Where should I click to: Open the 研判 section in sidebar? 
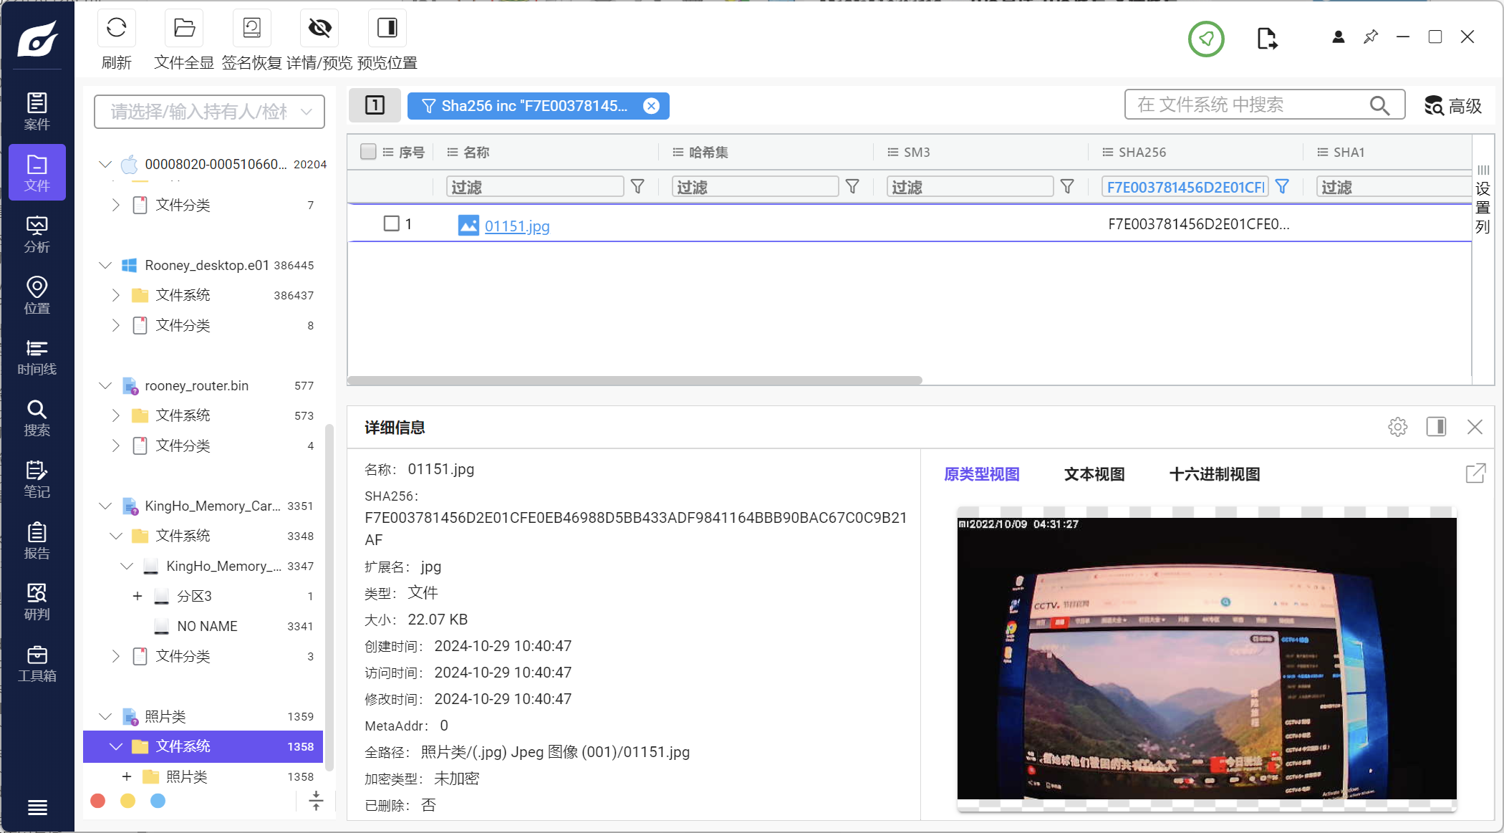point(37,602)
